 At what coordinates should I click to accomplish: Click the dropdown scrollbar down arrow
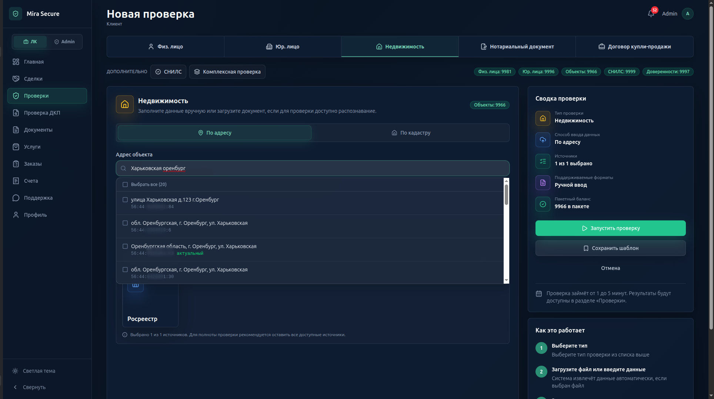click(x=506, y=280)
